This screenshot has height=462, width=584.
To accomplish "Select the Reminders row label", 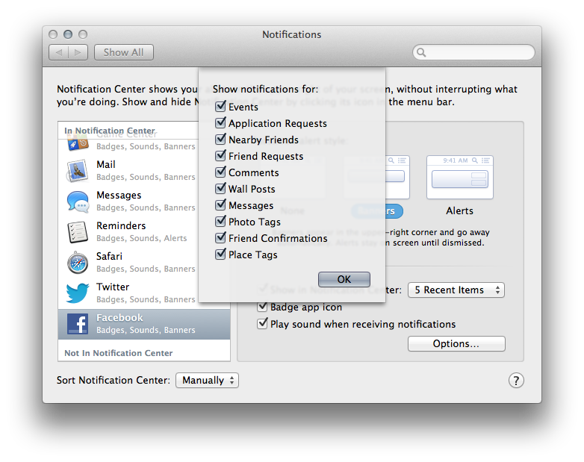I will click(x=121, y=226).
